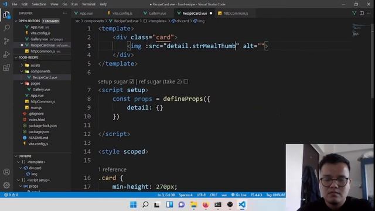Click Go Live in status bar
The image size is (375, 211).
point(238,195)
